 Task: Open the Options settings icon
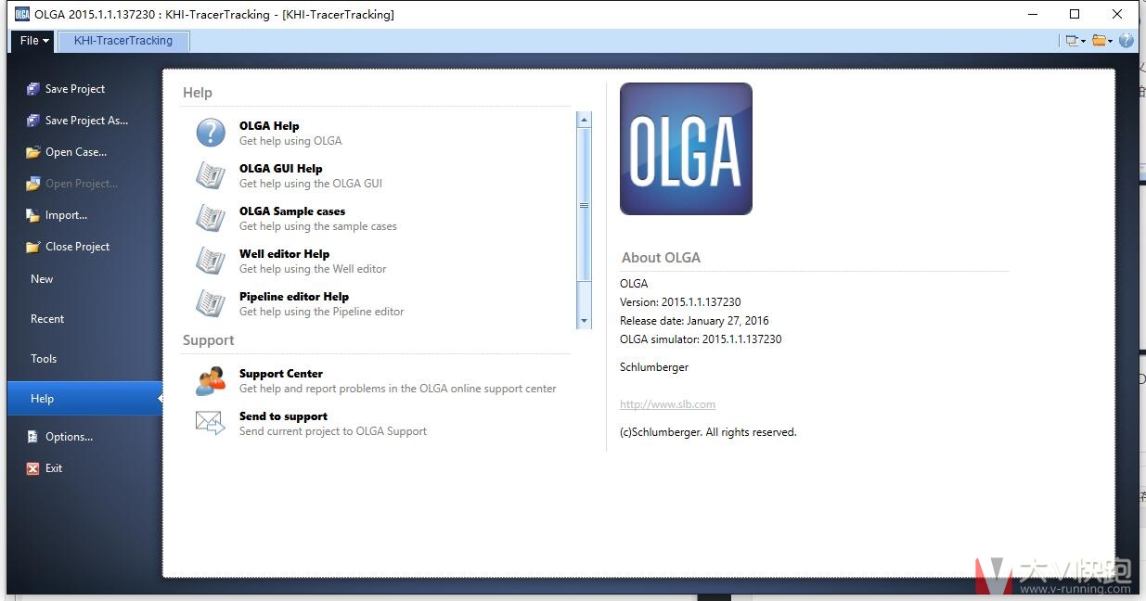[x=33, y=437]
